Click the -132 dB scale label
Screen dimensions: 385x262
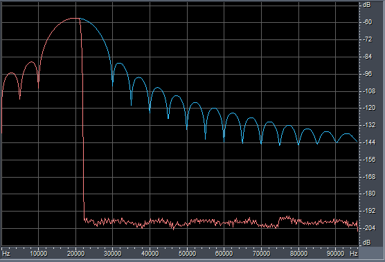tap(369, 125)
